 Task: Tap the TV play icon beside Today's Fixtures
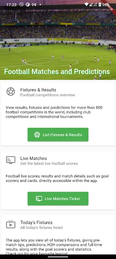pyautogui.click(x=11, y=224)
